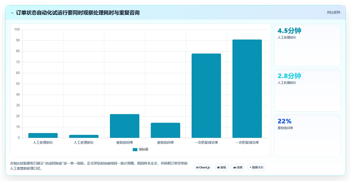351x181 pixels.
Task: Open the 2.8分钟 data card
Action: (307, 90)
